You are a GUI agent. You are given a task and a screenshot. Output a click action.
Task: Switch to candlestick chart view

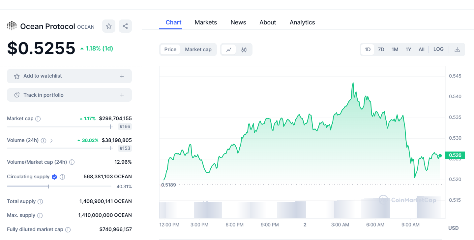point(244,50)
